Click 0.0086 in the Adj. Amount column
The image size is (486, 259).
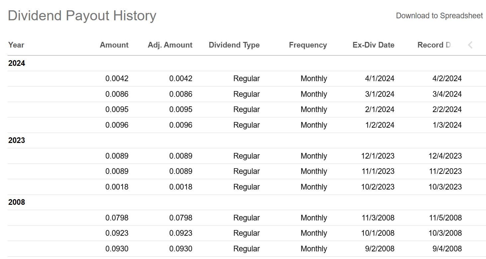click(181, 94)
